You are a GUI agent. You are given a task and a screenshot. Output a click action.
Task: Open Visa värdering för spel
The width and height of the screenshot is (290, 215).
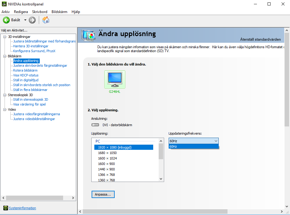click(x=29, y=104)
